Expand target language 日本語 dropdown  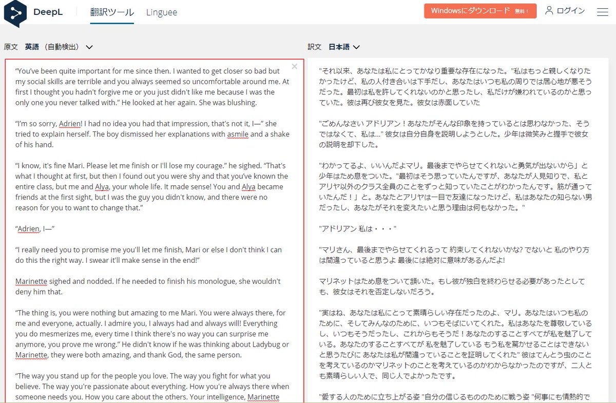click(344, 47)
